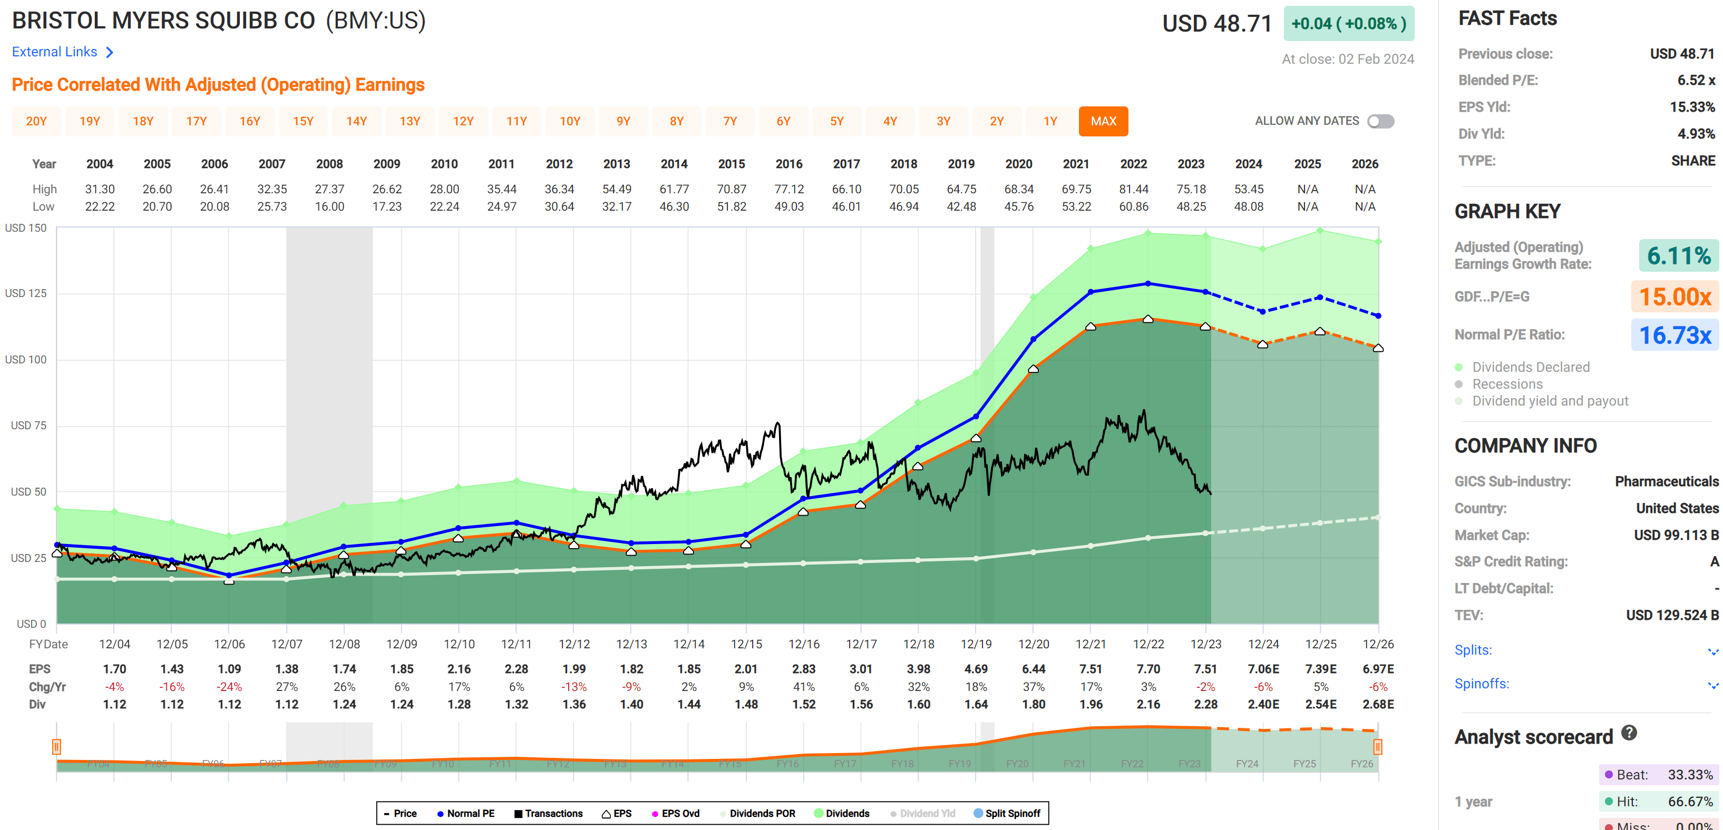The width and height of the screenshot is (1723, 830).
Task: Choose the 2Y range button
Action: [997, 122]
